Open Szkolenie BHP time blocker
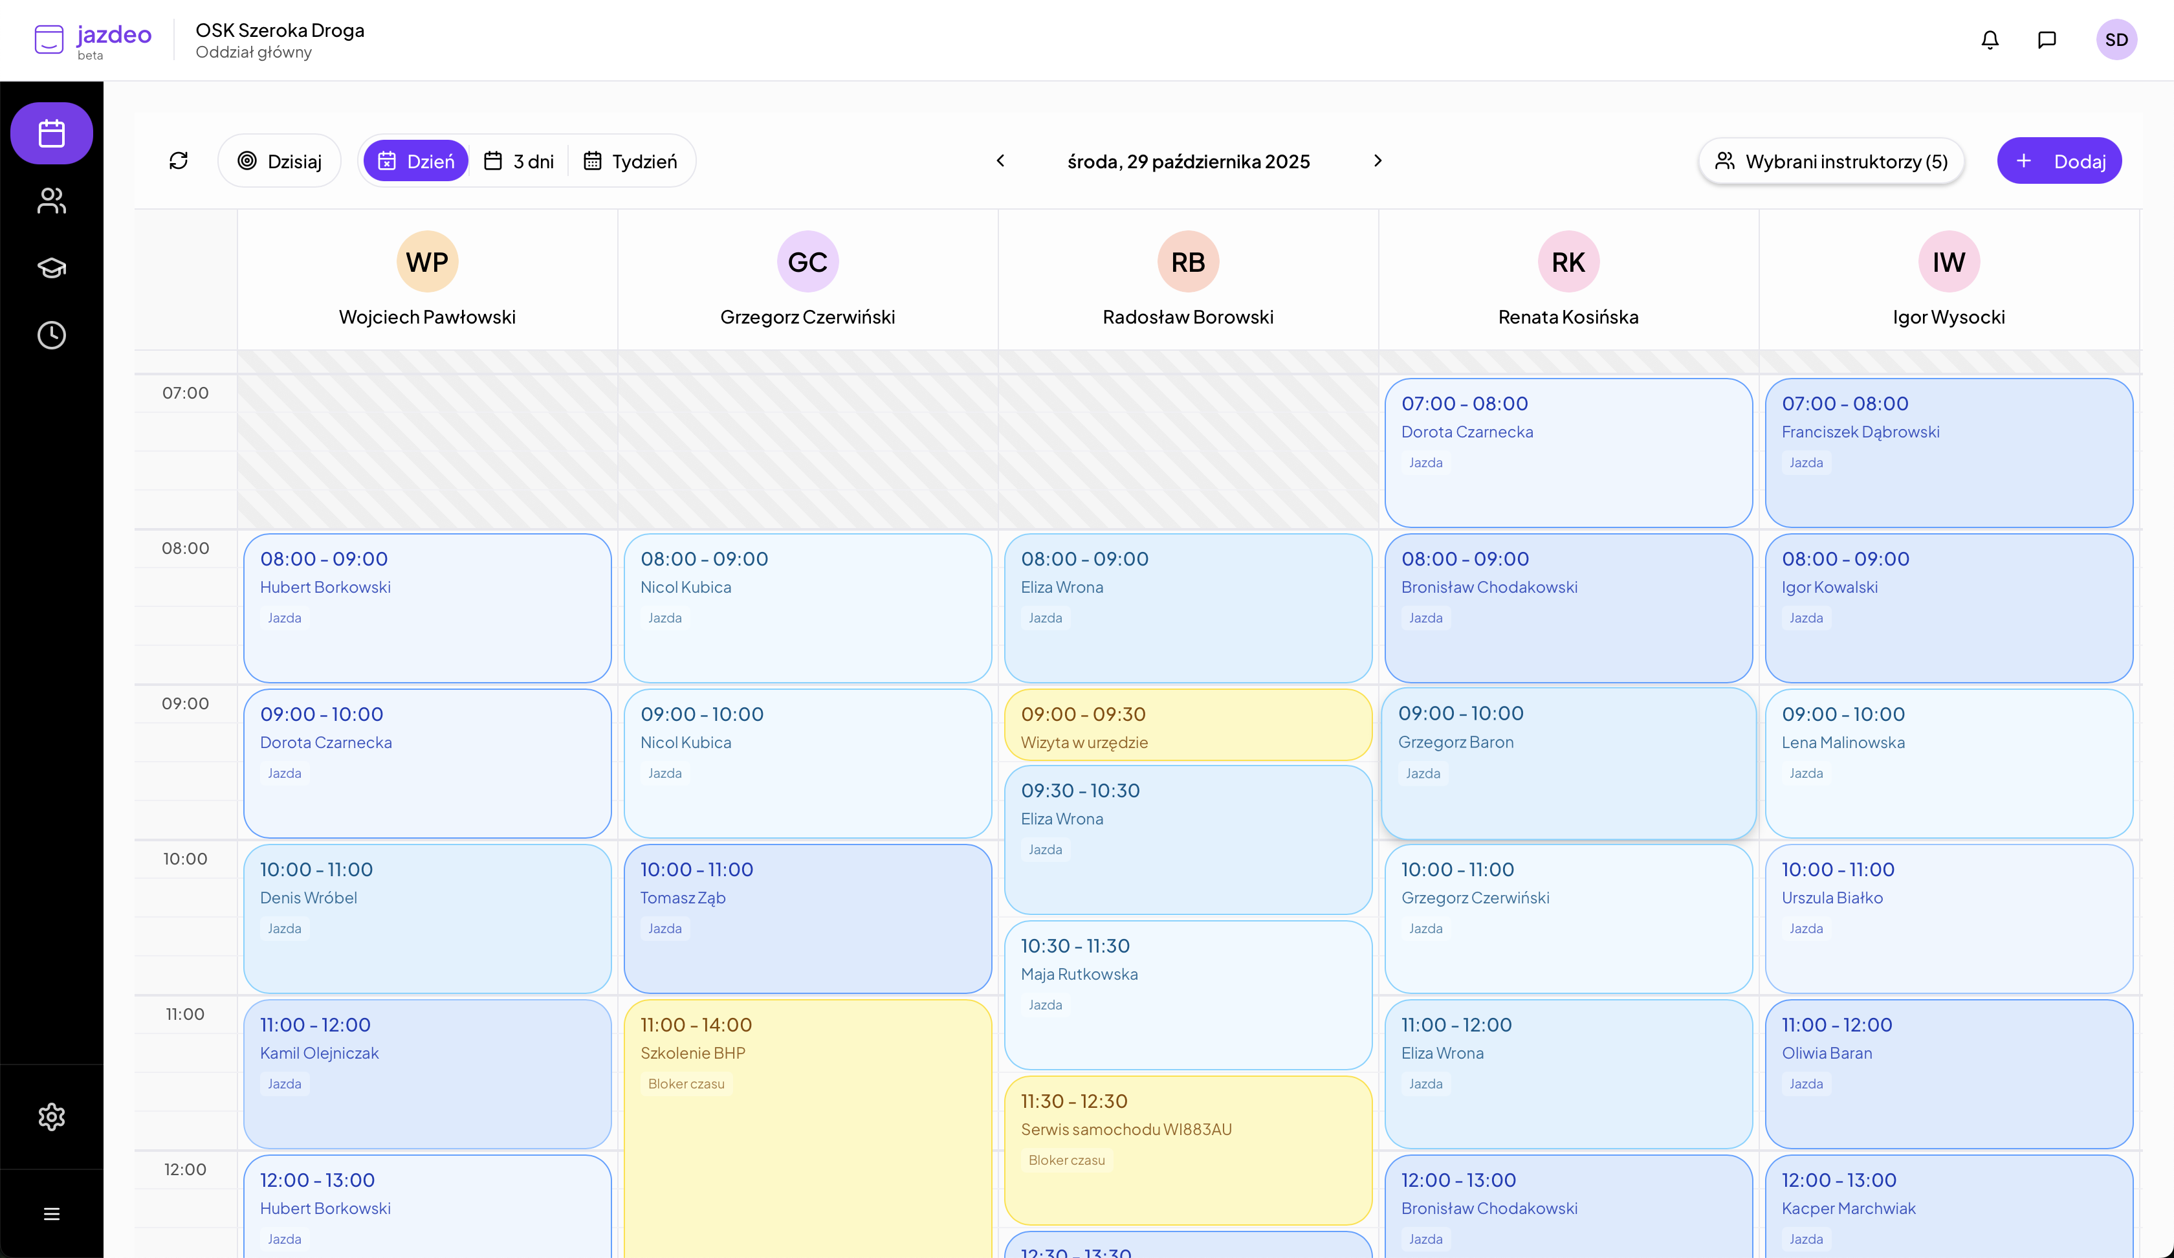 (807, 1121)
